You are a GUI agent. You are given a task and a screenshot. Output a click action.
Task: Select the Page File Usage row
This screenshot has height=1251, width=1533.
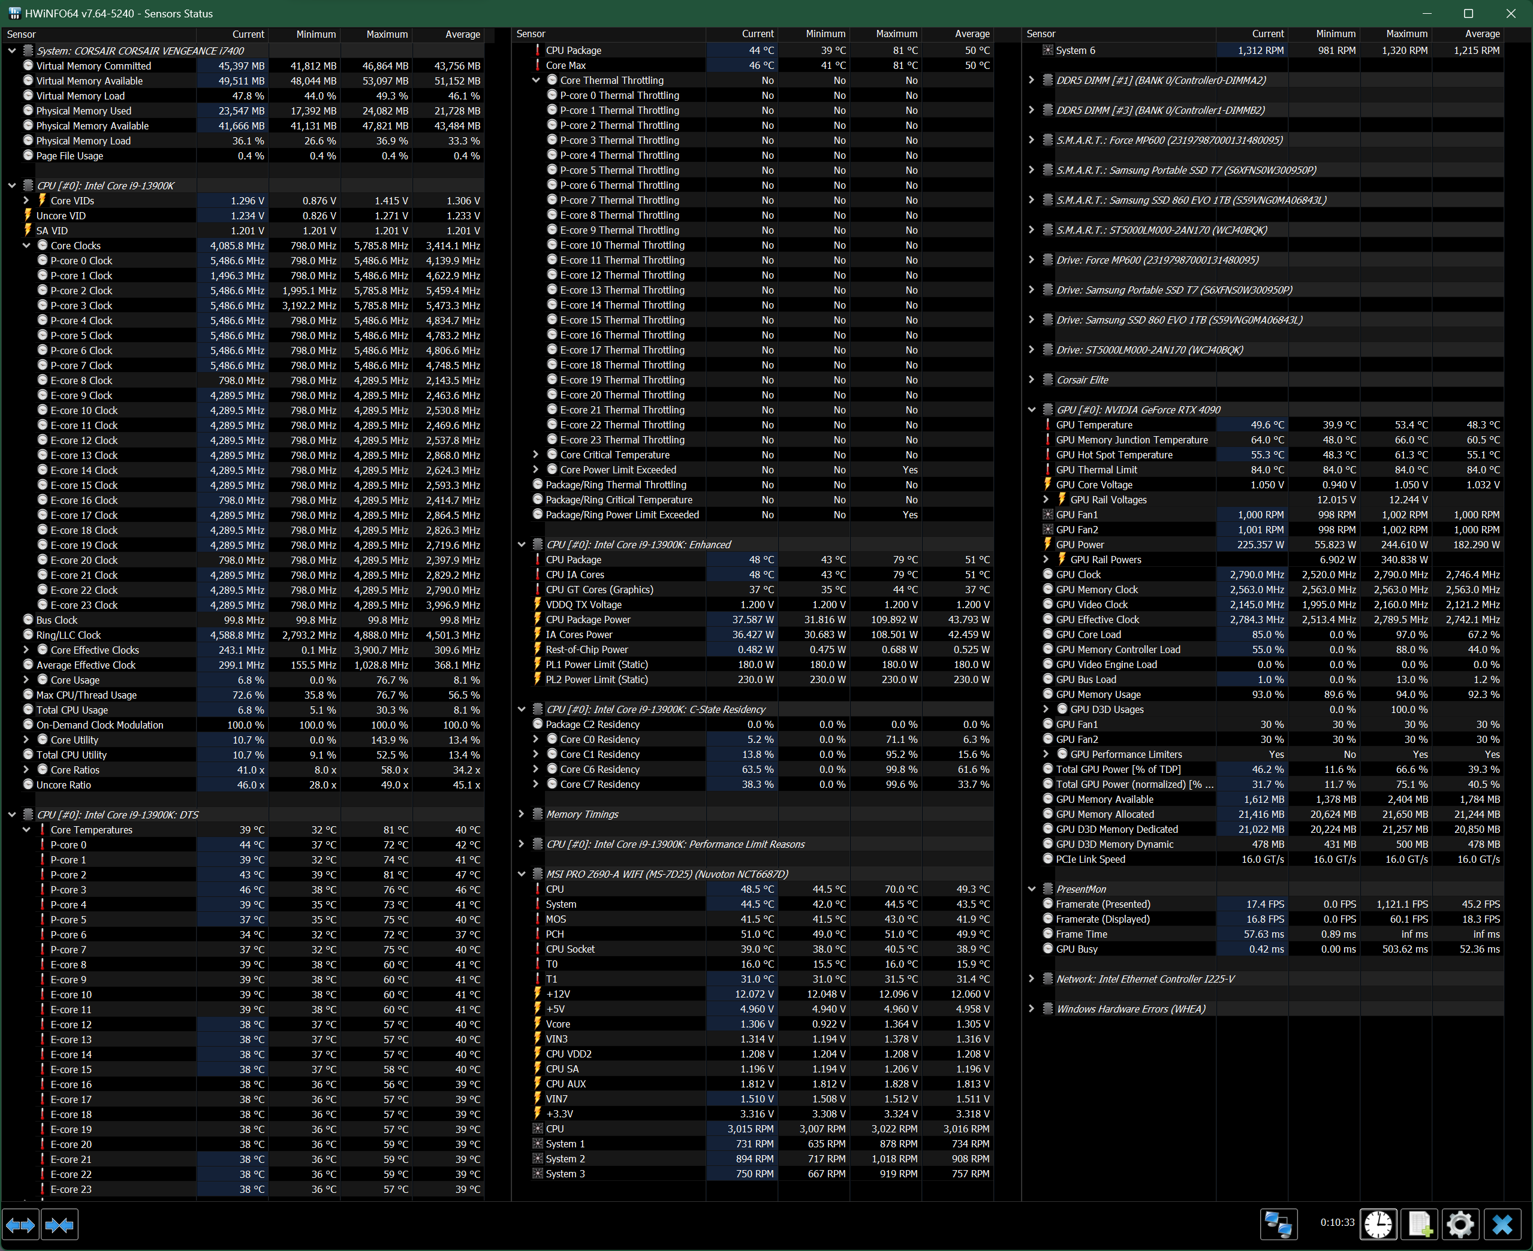coord(243,156)
